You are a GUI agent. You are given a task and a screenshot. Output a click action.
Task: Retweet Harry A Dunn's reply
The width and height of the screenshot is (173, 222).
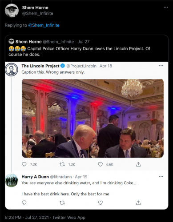62,202
